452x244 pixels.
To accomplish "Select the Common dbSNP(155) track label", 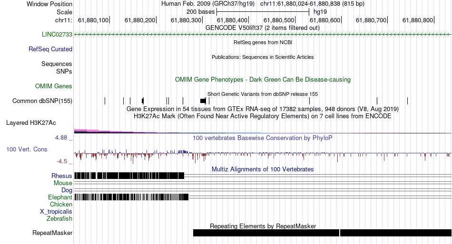I will pos(42,101).
